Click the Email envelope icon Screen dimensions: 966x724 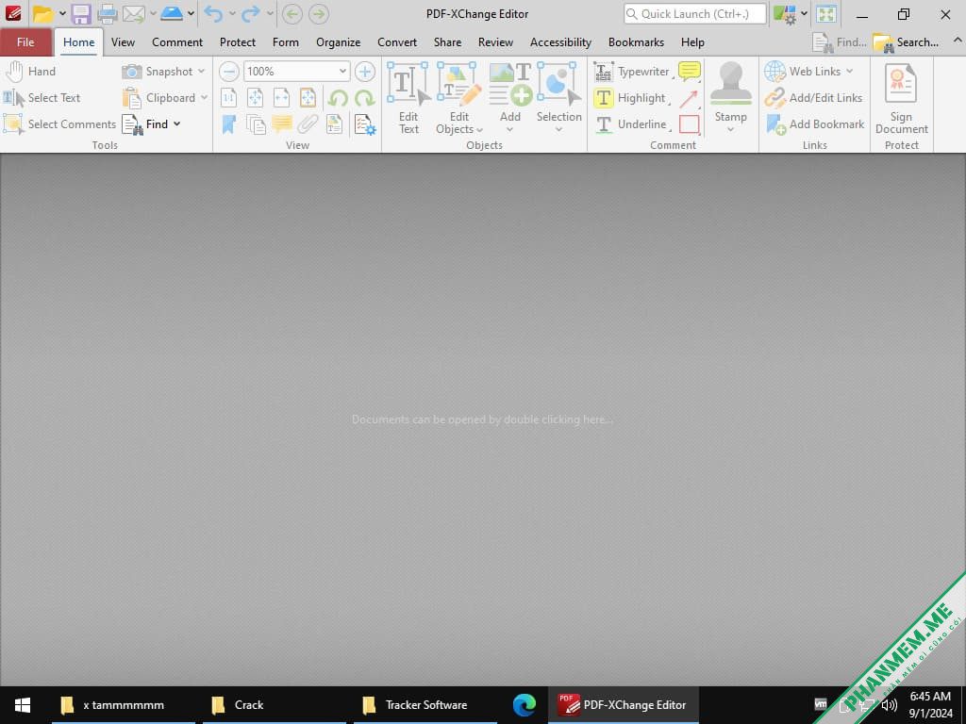(x=133, y=13)
